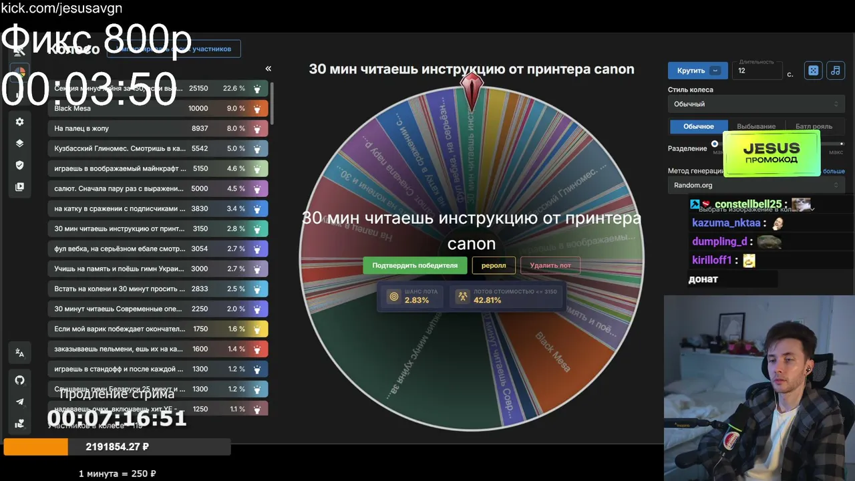Click the dice icon next to duration
Viewport: 855px width, 481px height.
coord(813,70)
